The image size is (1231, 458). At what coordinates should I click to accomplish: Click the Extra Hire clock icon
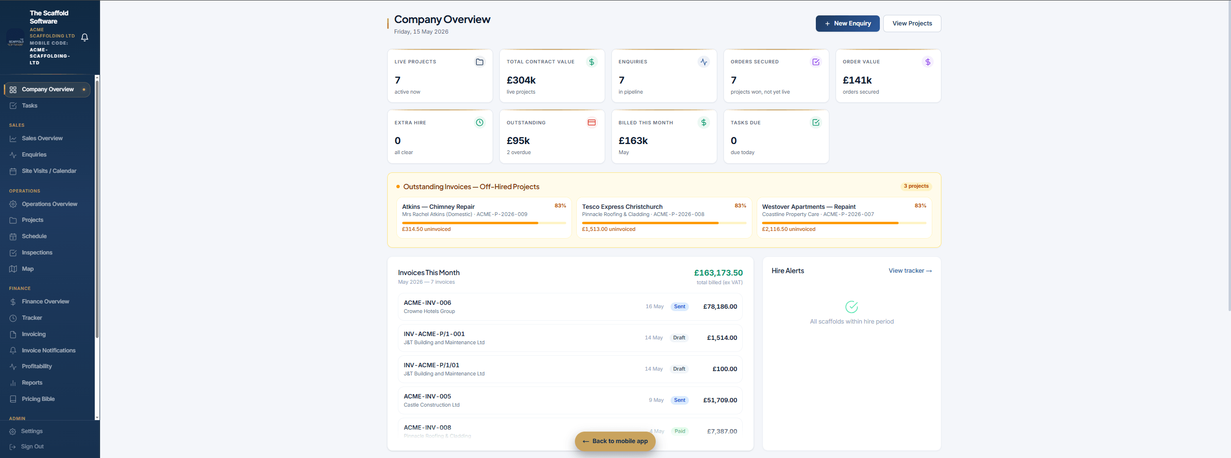pyautogui.click(x=480, y=122)
